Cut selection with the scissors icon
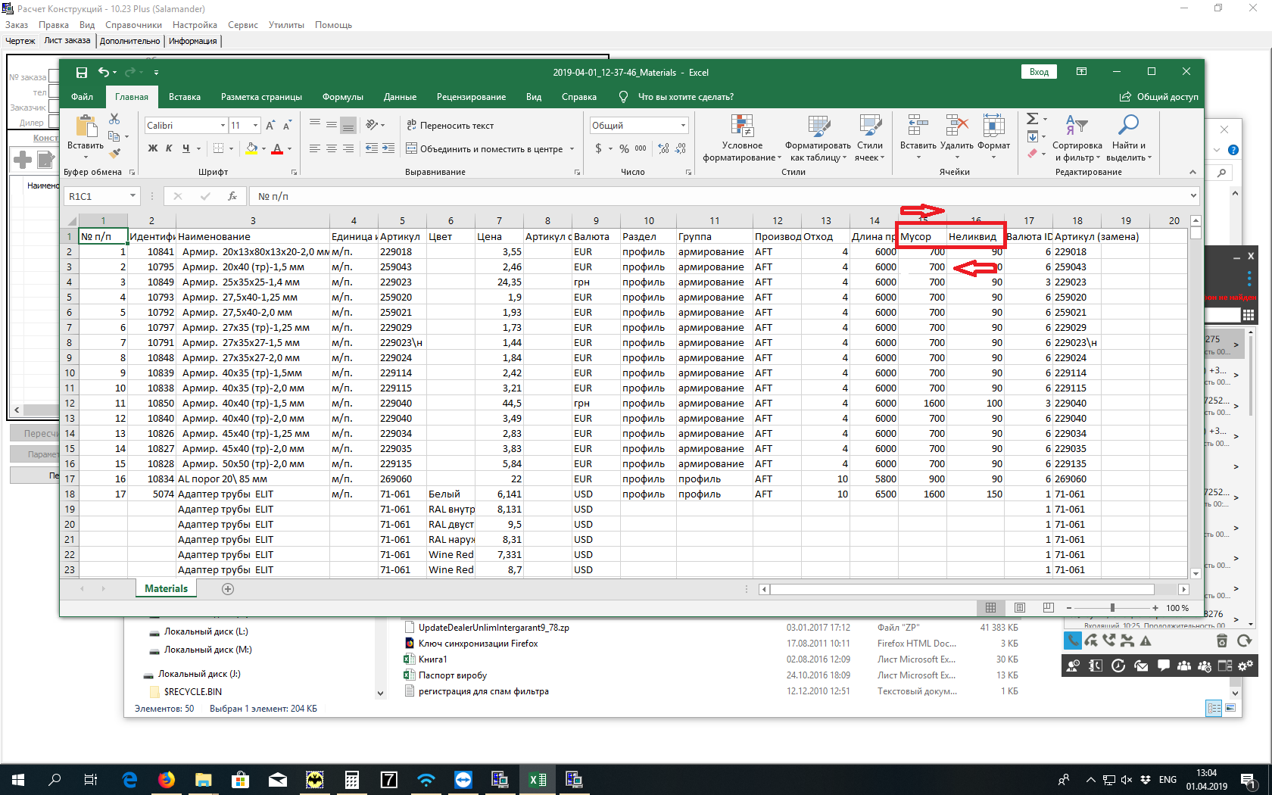The height and width of the screenshot is (795, 1272). click(114, 119)
